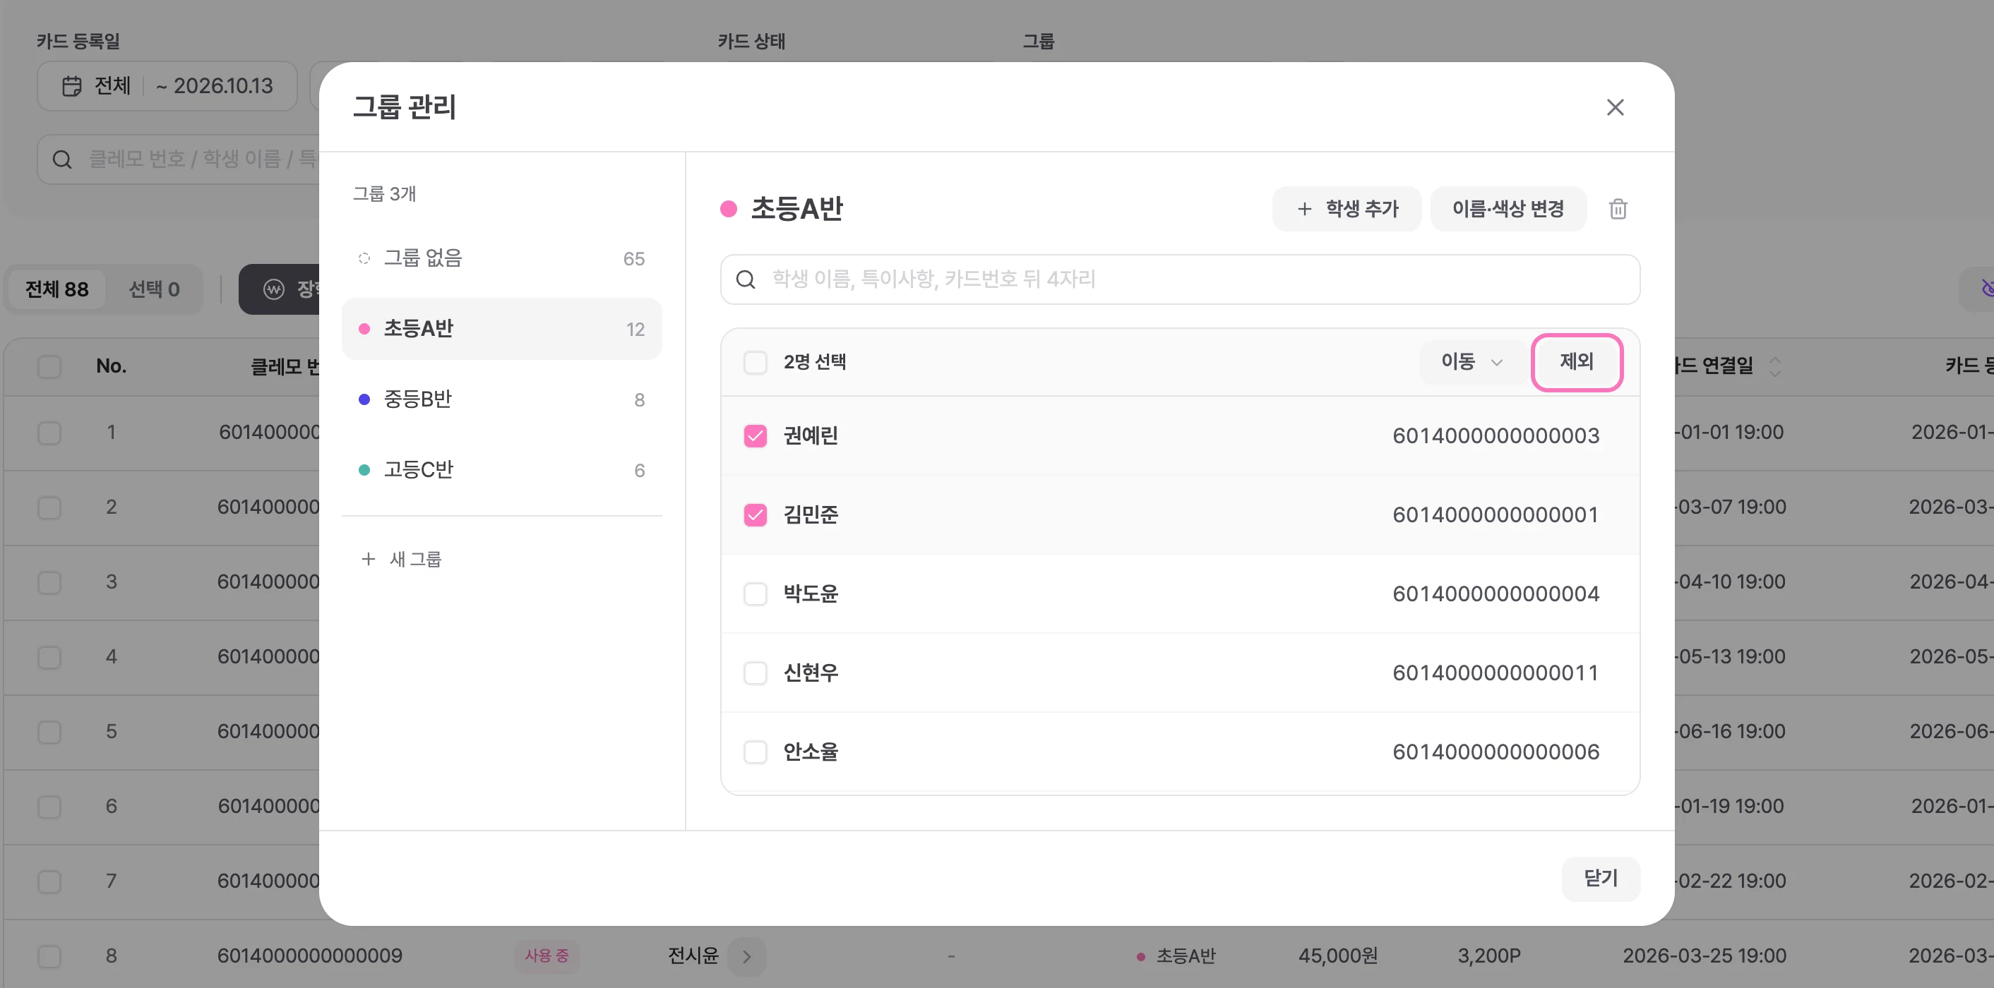The height and width of the screenshot is (988, 1994).
Task: Click pink dot next to 초등A반 title
Action: click(x=729, y=209)
